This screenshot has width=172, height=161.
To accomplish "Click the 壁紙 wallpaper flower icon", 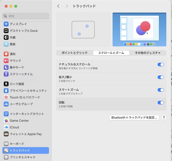I will 6,44.
